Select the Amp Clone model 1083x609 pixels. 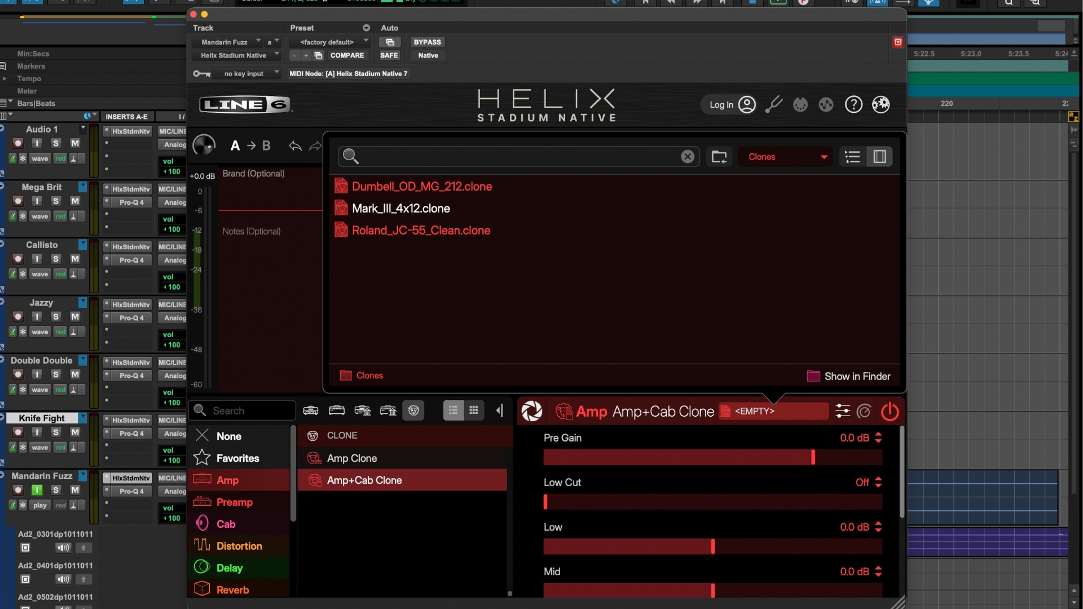402,458
